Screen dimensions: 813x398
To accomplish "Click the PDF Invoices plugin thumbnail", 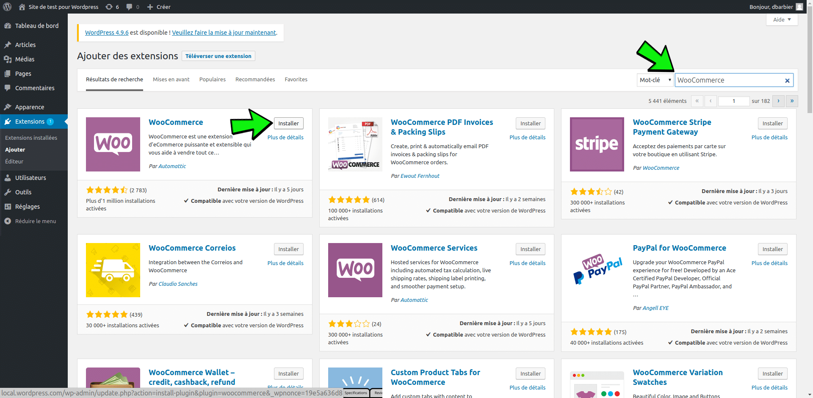I will point(355,144).
